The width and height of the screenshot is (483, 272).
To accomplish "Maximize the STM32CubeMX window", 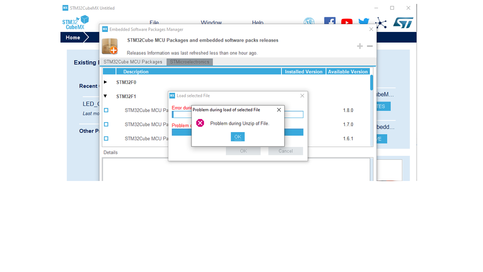I will [x=392, y=8].
